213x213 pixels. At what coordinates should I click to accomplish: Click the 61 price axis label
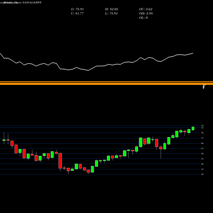202,148
